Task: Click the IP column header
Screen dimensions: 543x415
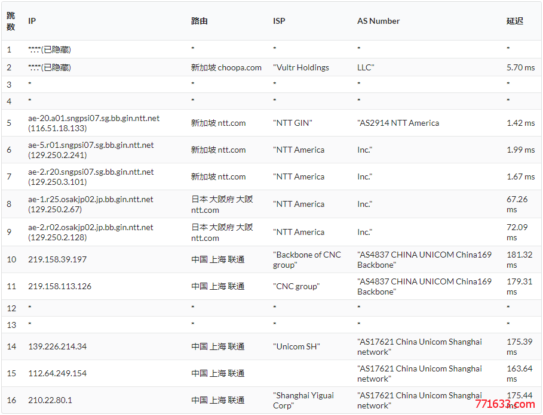Action: 32,21
